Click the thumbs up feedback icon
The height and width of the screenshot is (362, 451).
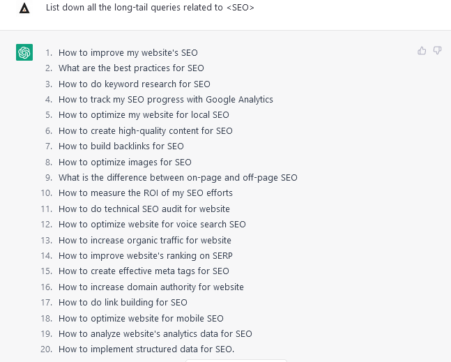pos(422,51)
